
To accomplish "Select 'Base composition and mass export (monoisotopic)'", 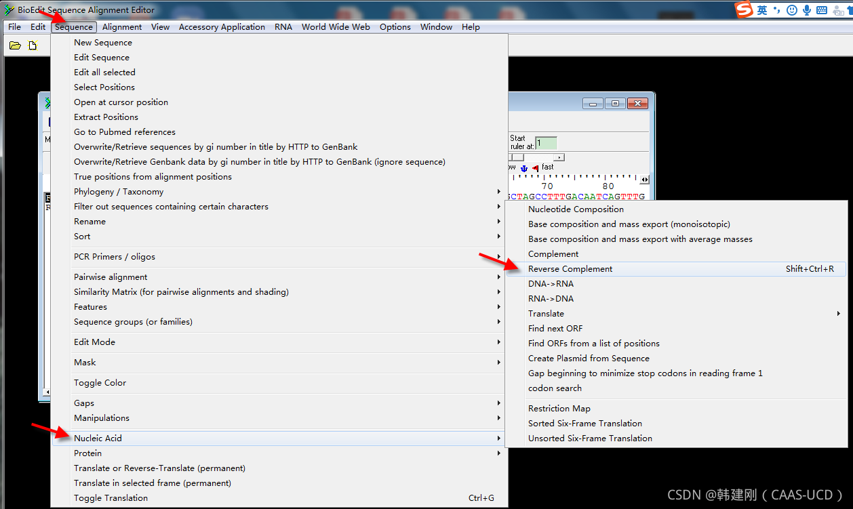I will coord(676,224).
